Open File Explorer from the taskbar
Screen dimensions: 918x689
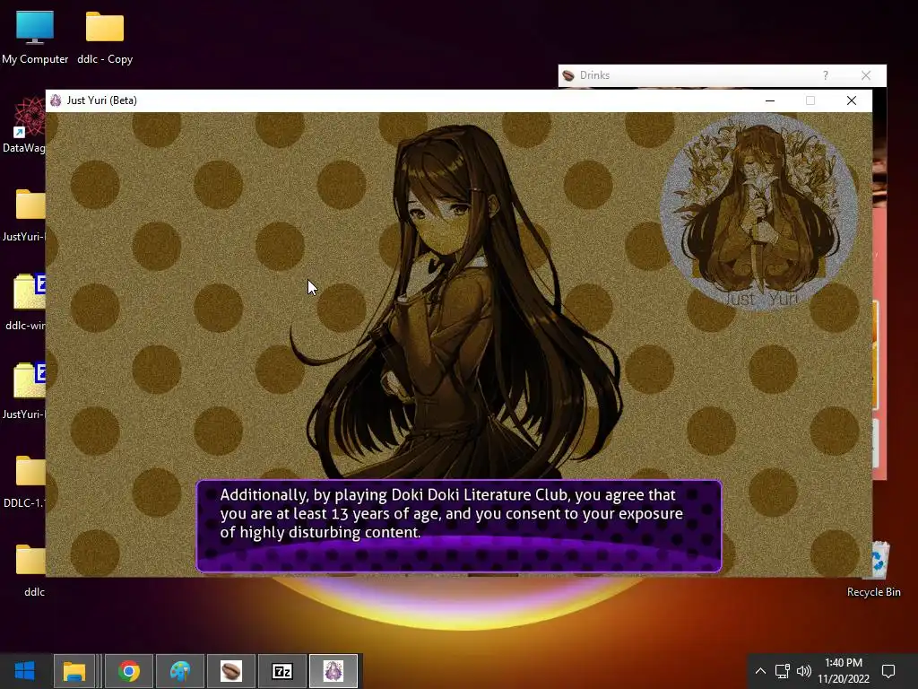click(74, 671)
